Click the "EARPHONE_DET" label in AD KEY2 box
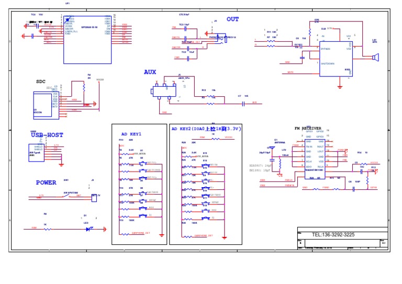The width and height of the screenshot is (402, 284). (x=204, y=235)
